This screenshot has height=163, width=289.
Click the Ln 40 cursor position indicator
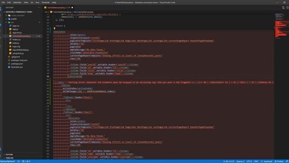(x=228, y=161)
